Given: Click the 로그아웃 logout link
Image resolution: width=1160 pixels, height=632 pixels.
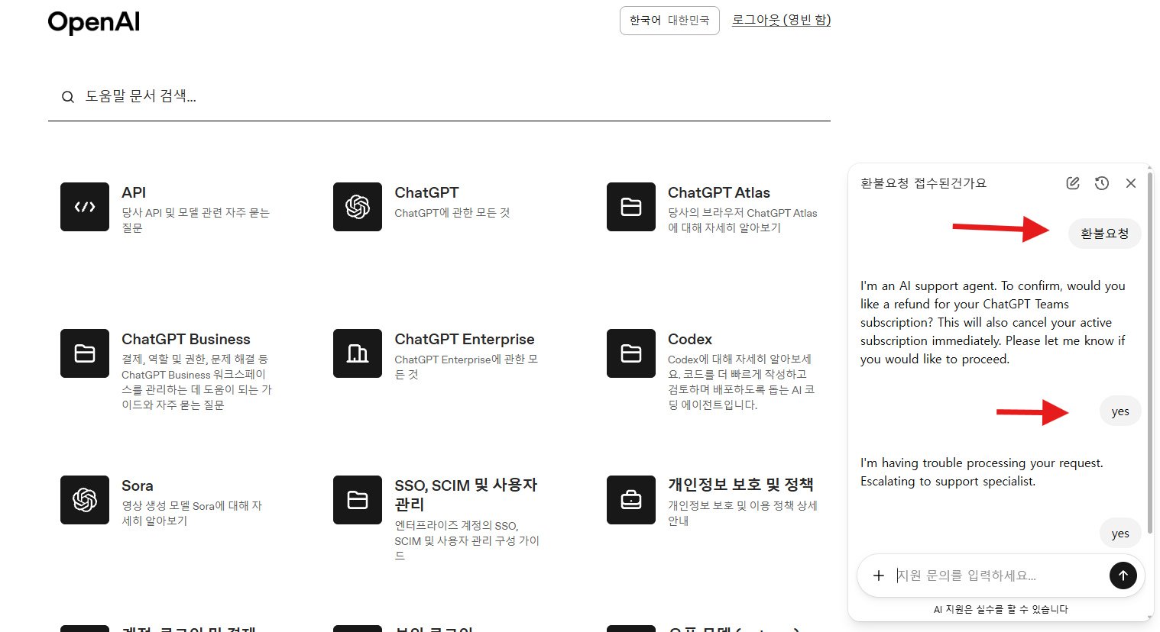Looking at the screenshot, I should point(781,20).
